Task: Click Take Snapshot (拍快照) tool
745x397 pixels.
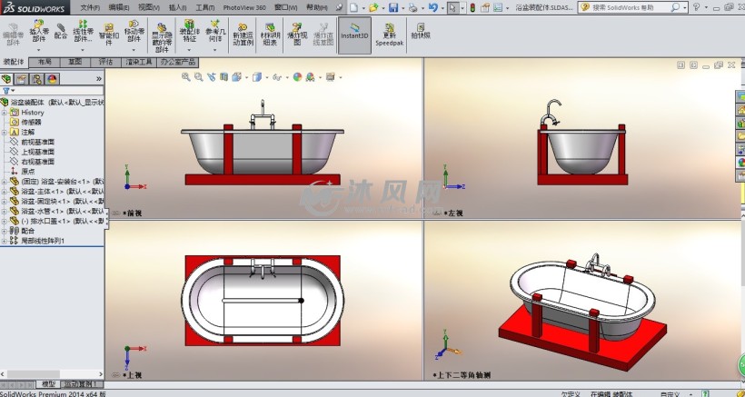Action: (x=421, y=31)
